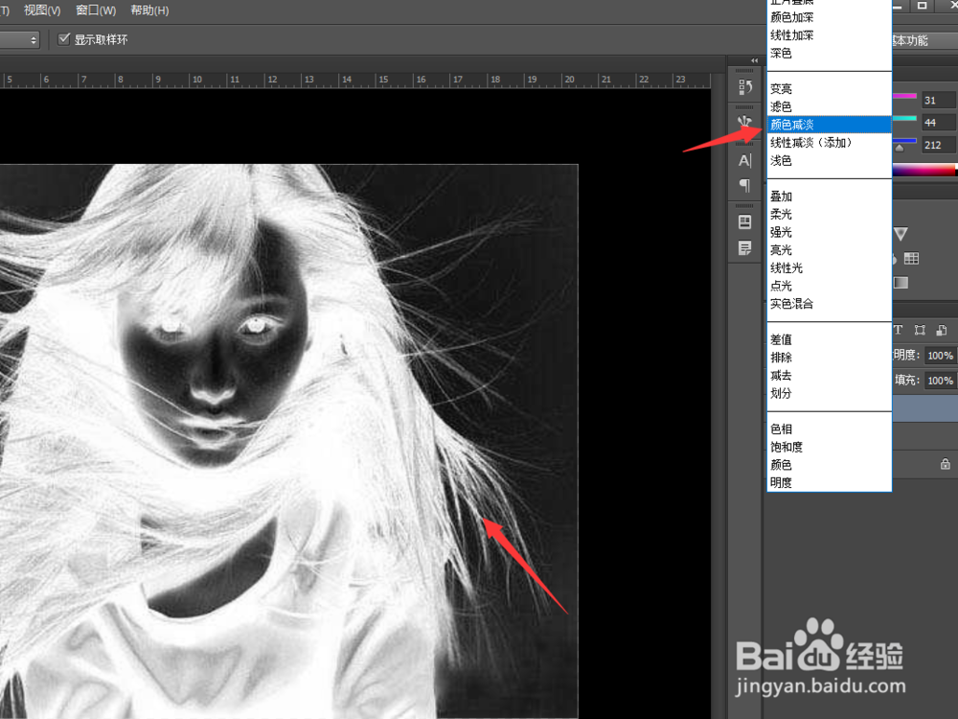Image resolution: width=958 pixels, height=719 pixels.
Task: Choose the 深色 blend mode
Action: coord(829,53)
